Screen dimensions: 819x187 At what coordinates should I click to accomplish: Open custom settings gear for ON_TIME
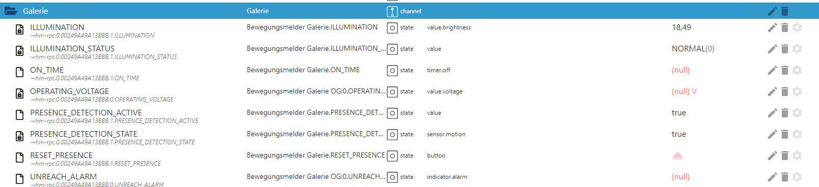(x=797, y=70)
